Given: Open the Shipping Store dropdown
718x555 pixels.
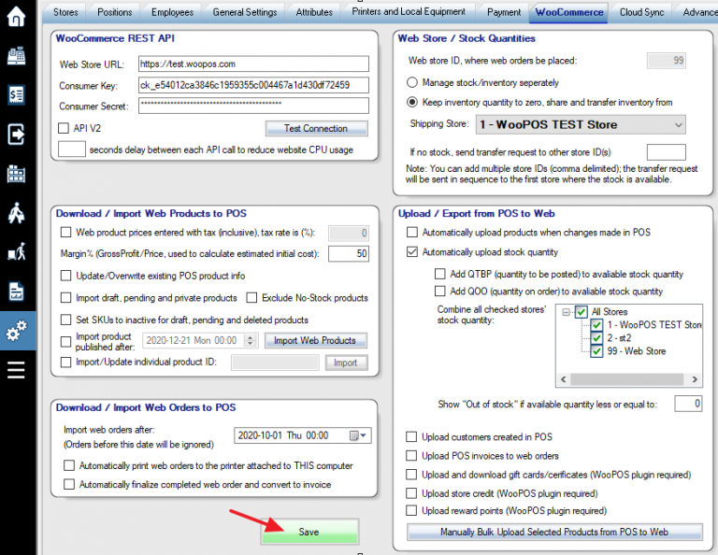Looking at the screenshot, I should 678,124.
